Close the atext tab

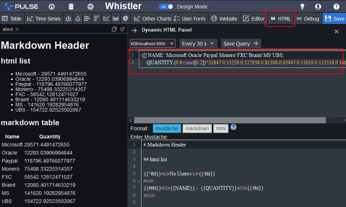tap(17, 29)
